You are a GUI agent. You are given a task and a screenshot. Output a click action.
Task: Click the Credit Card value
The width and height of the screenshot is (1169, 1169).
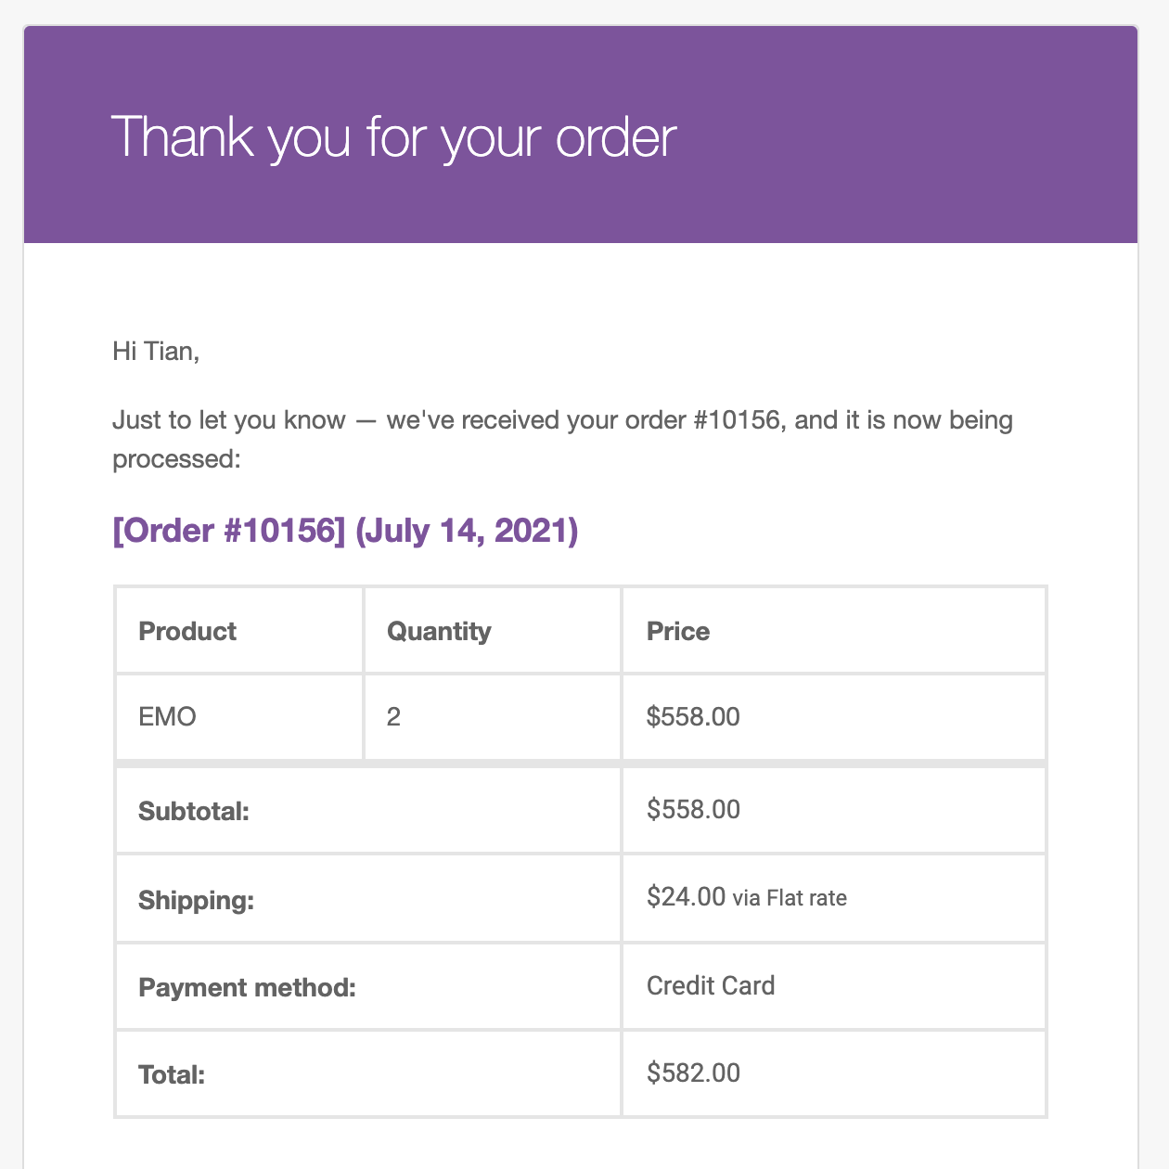pyautogui.click(x=711, y=985)
